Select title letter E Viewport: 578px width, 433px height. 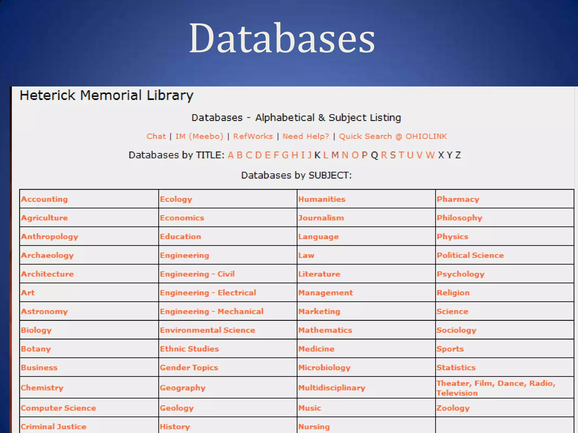268,155
